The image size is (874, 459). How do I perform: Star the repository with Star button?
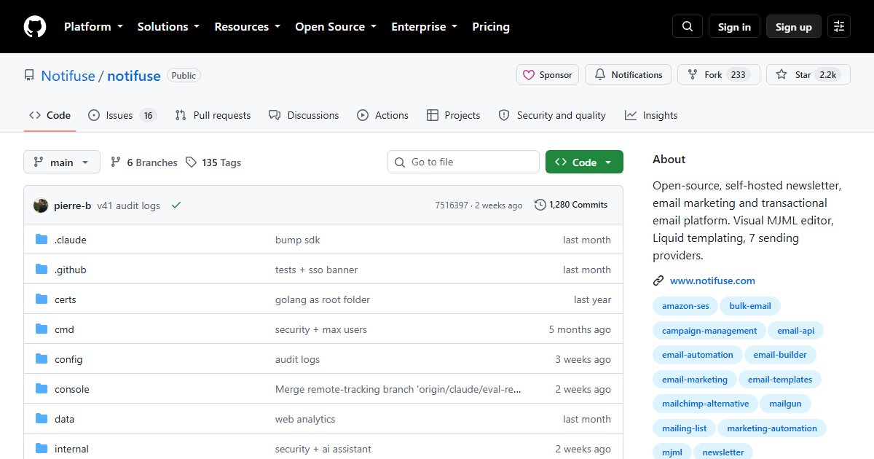click(808, 74)
